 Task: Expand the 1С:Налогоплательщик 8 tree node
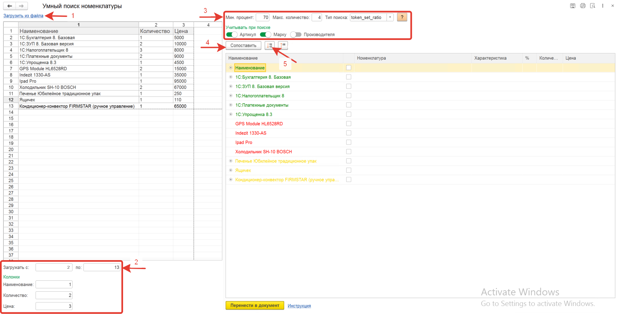click(x=231, y=96)
